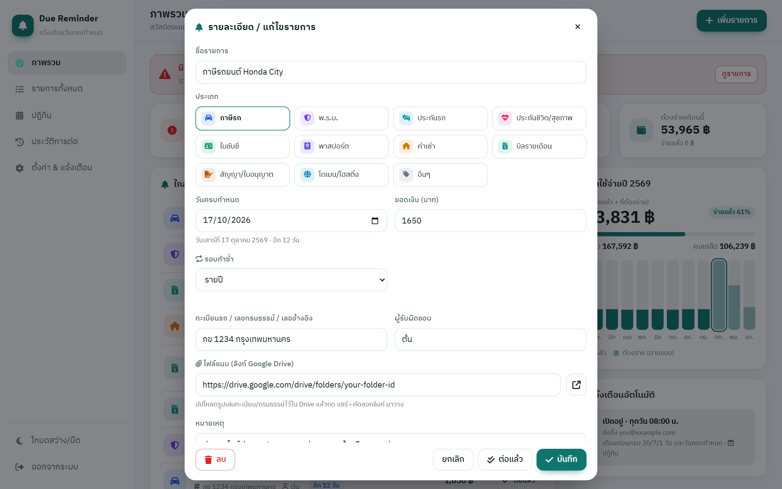782x489 pixels.
Task: Click the ชื่อรายการ text field
Action: [x=391, y=72]
